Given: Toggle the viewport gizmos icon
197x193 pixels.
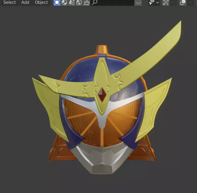Looking at the screenshot, I should click(x=165, y=2).
